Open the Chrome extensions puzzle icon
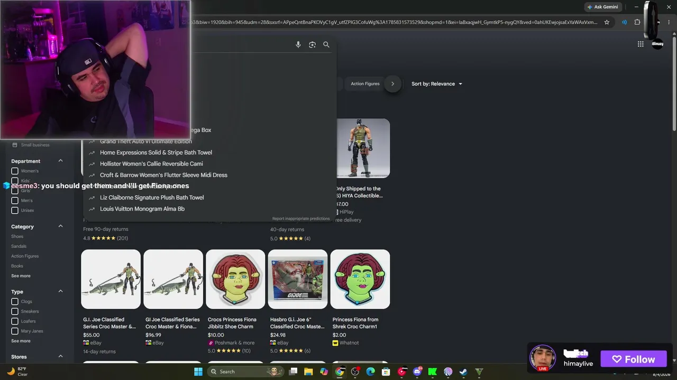The height and width of the screenshot is (380, 677). point(637,22)
